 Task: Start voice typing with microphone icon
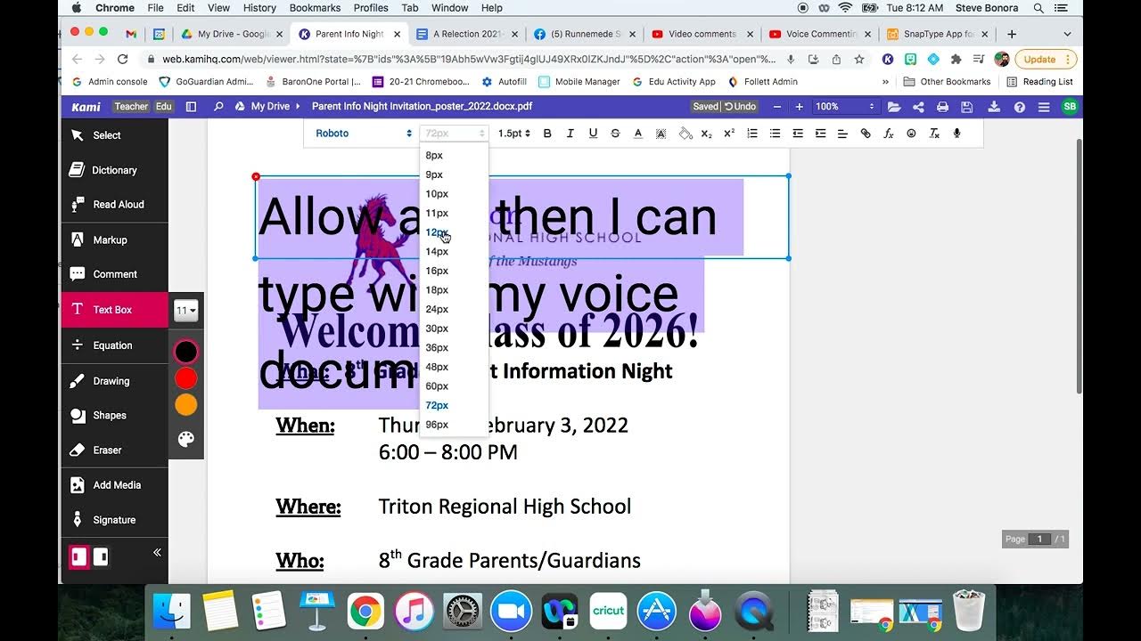[x=956, y=134]
